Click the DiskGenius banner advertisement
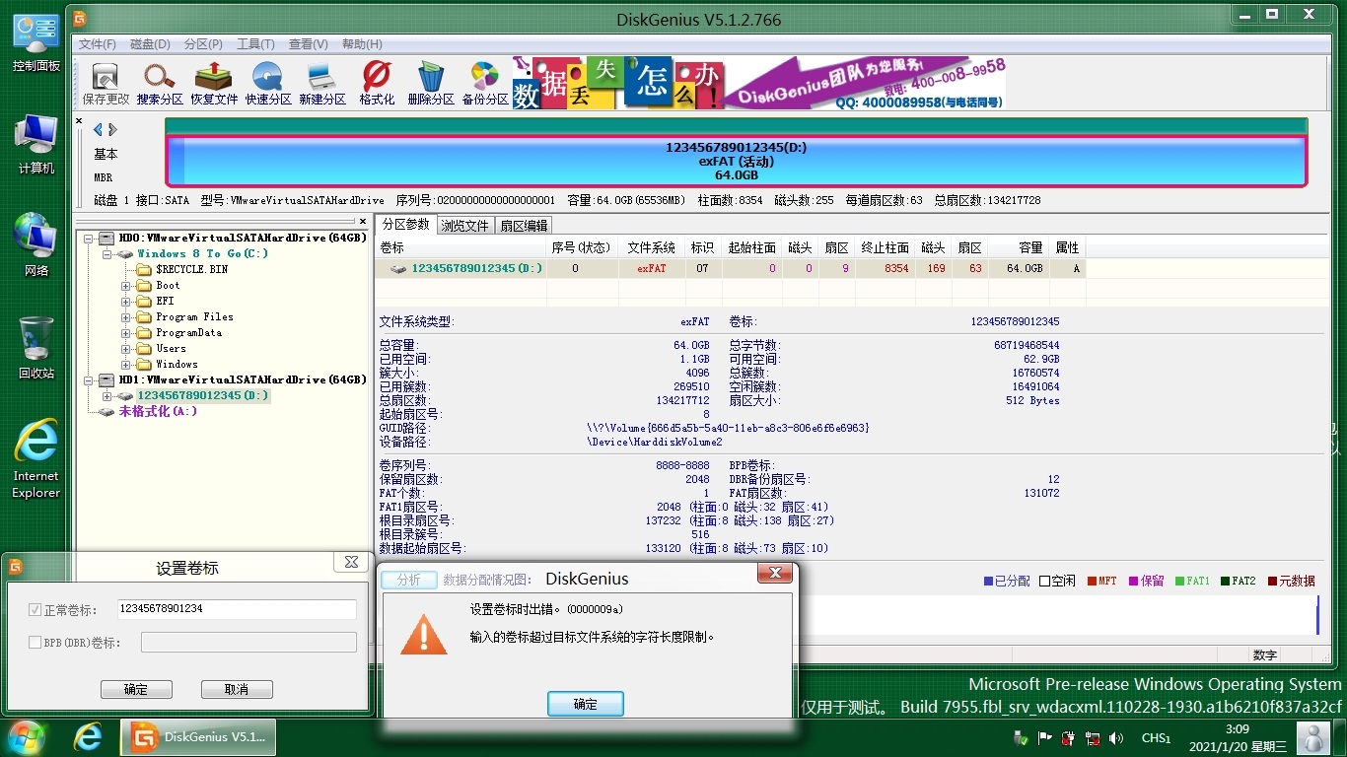This screenshot has height=757, width=1347. [759, 83]
